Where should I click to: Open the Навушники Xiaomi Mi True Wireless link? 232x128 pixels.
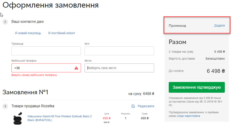click(x=60, y=118)
